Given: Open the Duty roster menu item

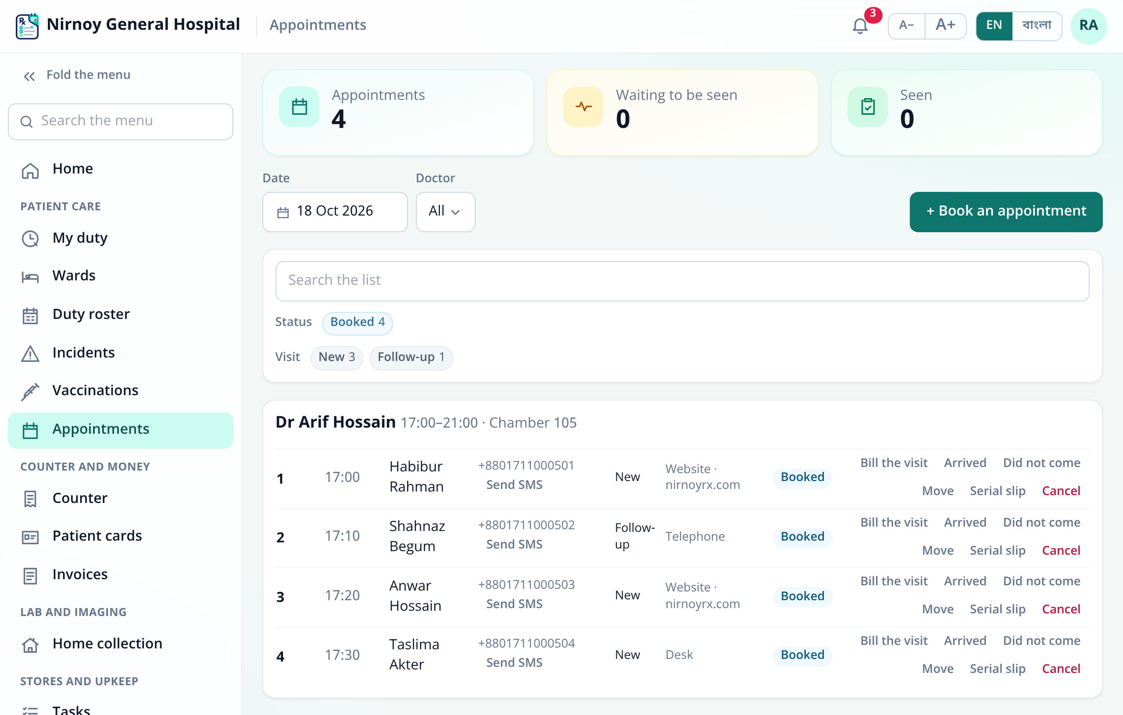Looking at the screenshot, I should click(121, 315).
